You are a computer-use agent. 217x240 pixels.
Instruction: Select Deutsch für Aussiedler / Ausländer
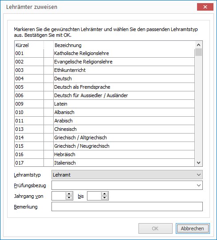click(x=104, y=95)
